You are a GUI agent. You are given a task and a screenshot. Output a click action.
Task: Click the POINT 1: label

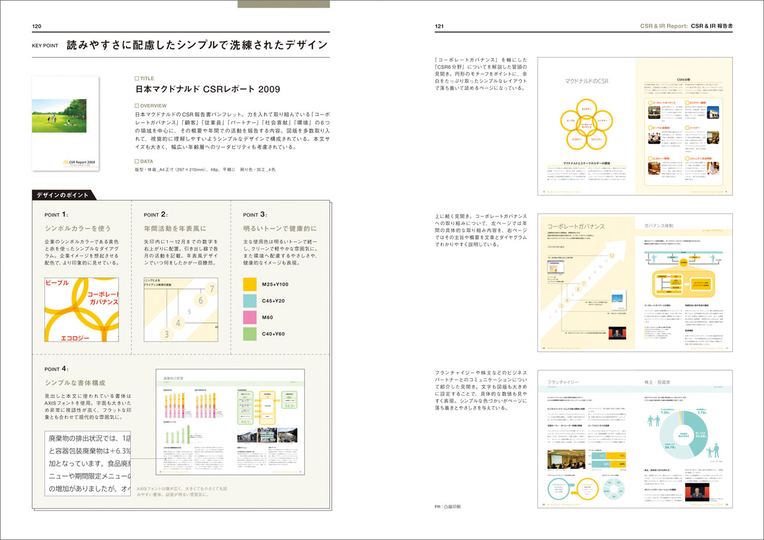point(57,214)
